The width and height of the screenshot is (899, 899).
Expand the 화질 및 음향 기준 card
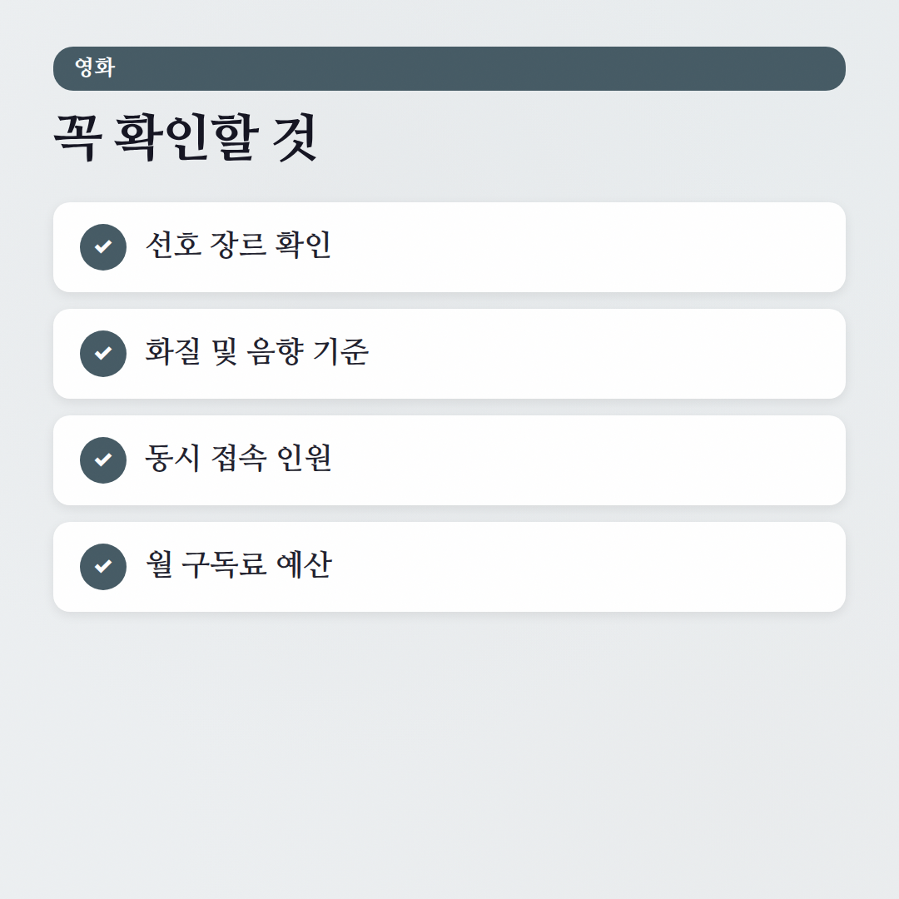[449, 353]
